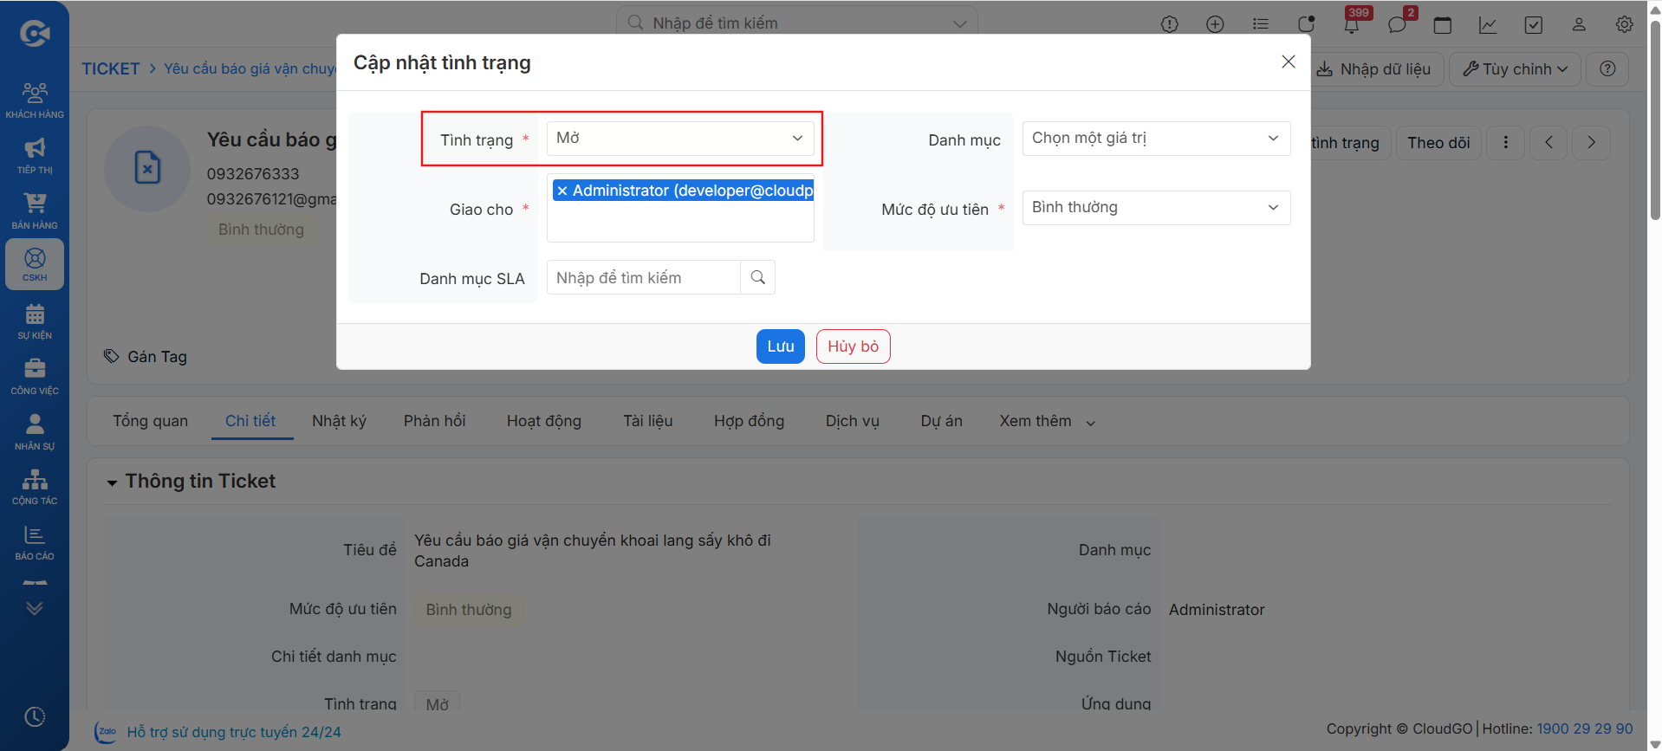
Task: Open the analytics chart icon
Action: click(1488, 24)
